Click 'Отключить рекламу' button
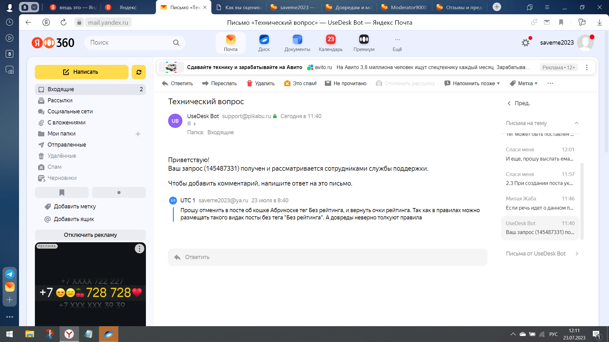This screenshot has height=342, width=609. tap(90, 235)
